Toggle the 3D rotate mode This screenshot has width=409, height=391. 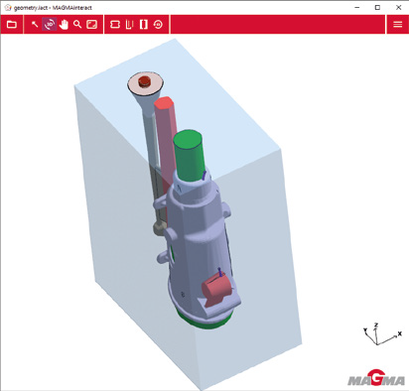point(50,25)
